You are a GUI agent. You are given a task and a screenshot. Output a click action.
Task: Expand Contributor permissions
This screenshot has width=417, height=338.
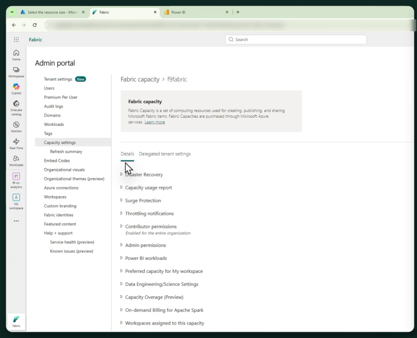click(148, 226)
